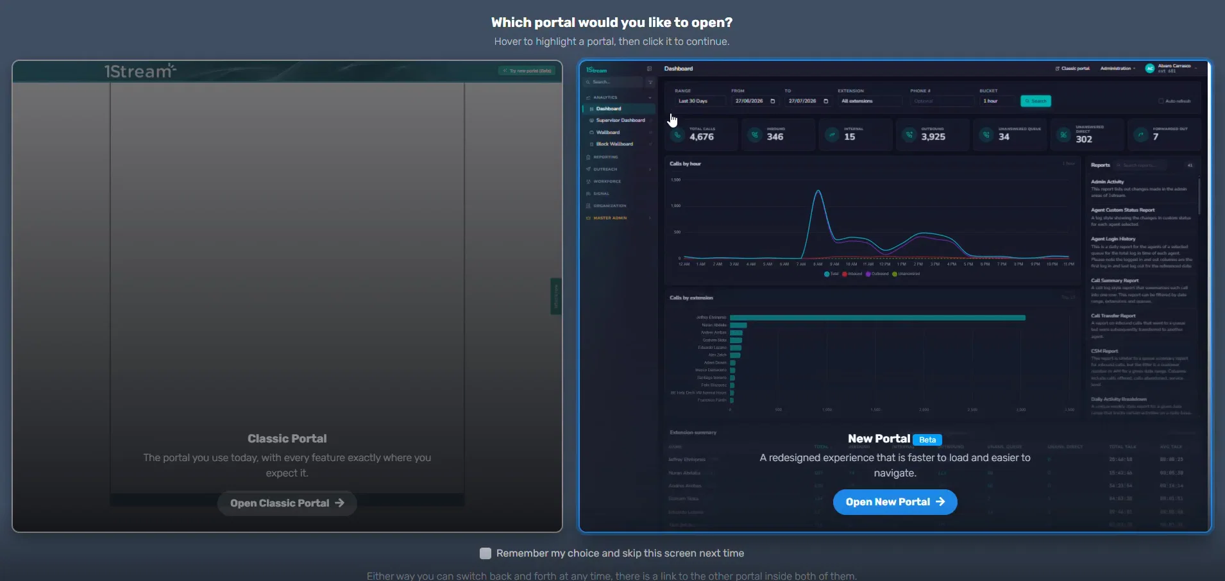Viewport: 1225px width, 581px height.
Task: Select the Classic Portal title text
Action: click(287, 439)
